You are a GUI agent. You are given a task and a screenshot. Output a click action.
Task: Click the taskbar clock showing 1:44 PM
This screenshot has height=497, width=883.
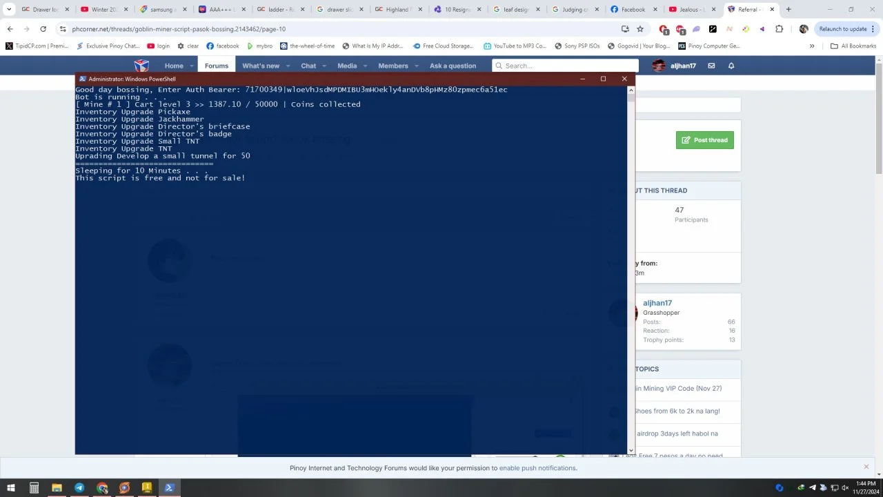865,487
